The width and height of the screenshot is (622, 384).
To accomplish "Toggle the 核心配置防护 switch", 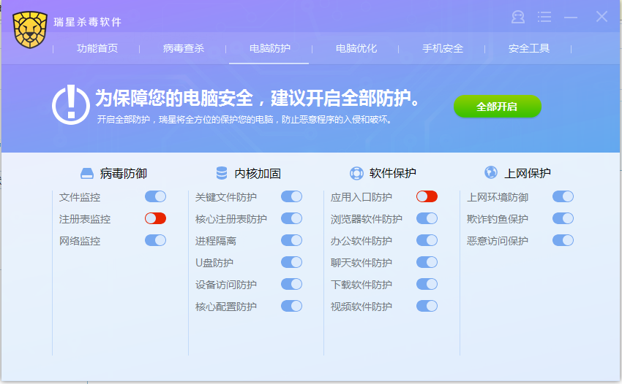I will pos(291,306).
